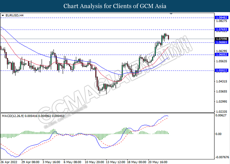Click the last red candlestick on chart
This screenshot has height=164, width=230.
pos(168,37)
